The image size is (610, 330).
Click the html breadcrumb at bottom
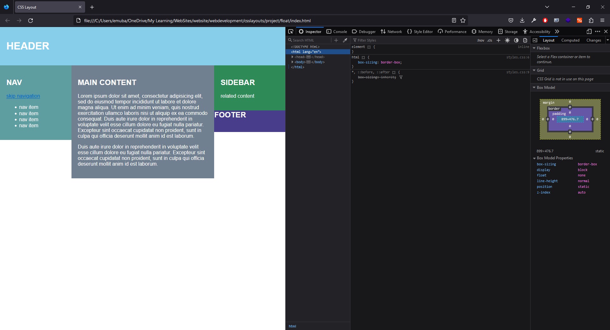point(292,326)
